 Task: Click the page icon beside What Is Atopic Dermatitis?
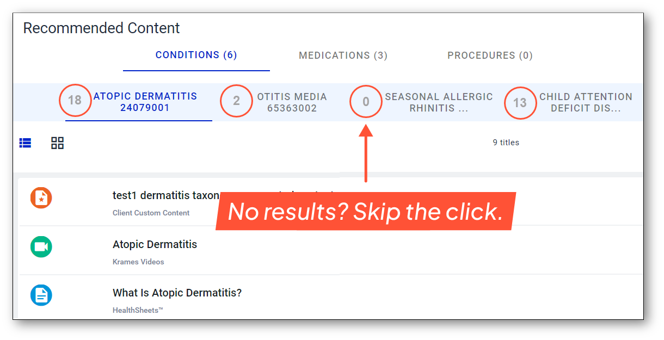(41, 295)
